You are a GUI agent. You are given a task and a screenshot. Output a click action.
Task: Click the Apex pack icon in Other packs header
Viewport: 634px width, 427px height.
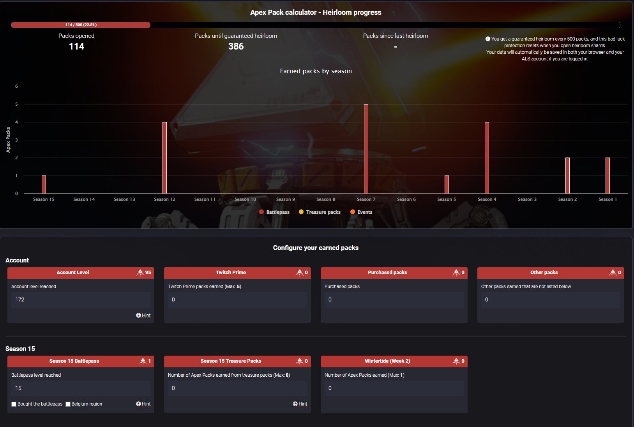pyautogui.click(x=613, y=273)
